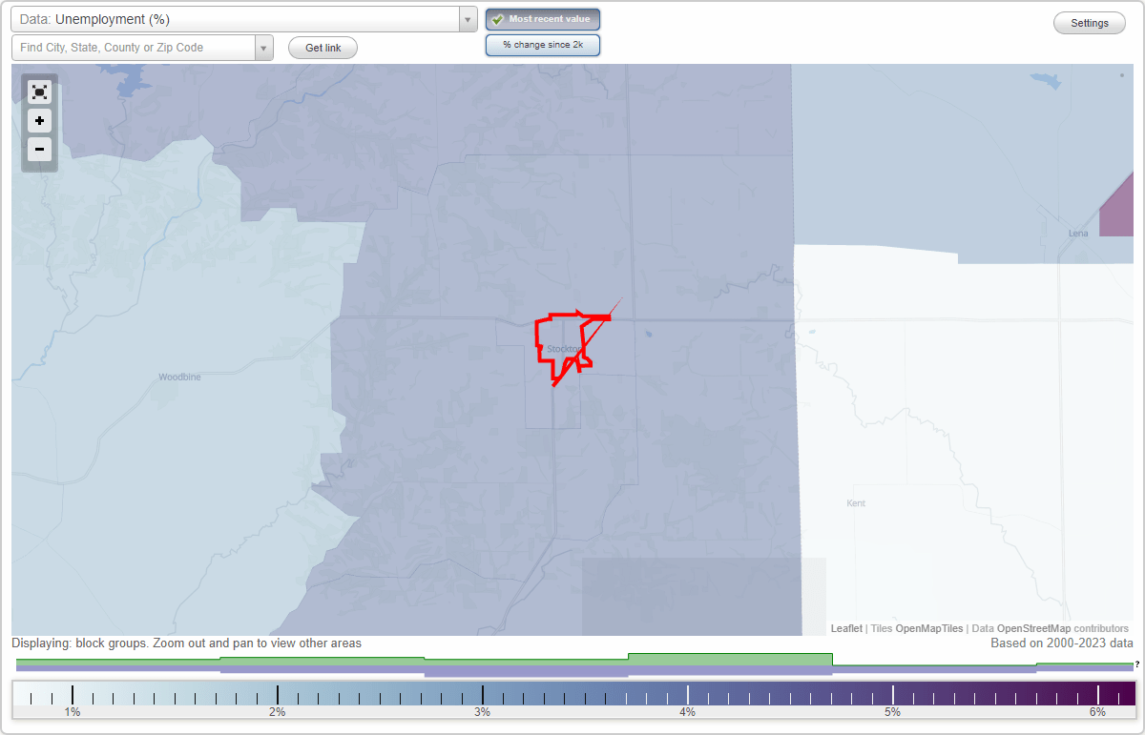Open the Leaflet attribution link
This screenshot has width=1145, height=735.
pyautogui.click(x=846, y=628)
